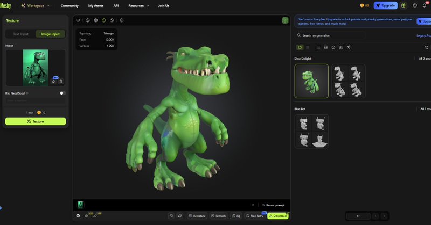Click the small dino thumbnail in prompt bar
431x225 pixels.
80,205
